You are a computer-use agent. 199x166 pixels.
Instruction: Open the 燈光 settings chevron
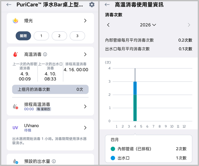85,21
